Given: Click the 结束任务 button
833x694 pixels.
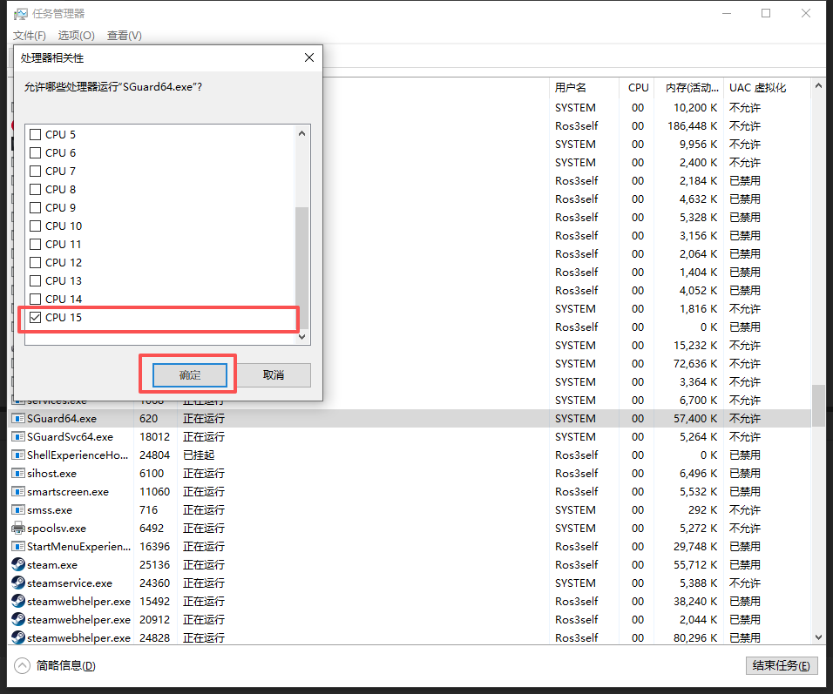Looking at the screenshot, I should [782, 665].
